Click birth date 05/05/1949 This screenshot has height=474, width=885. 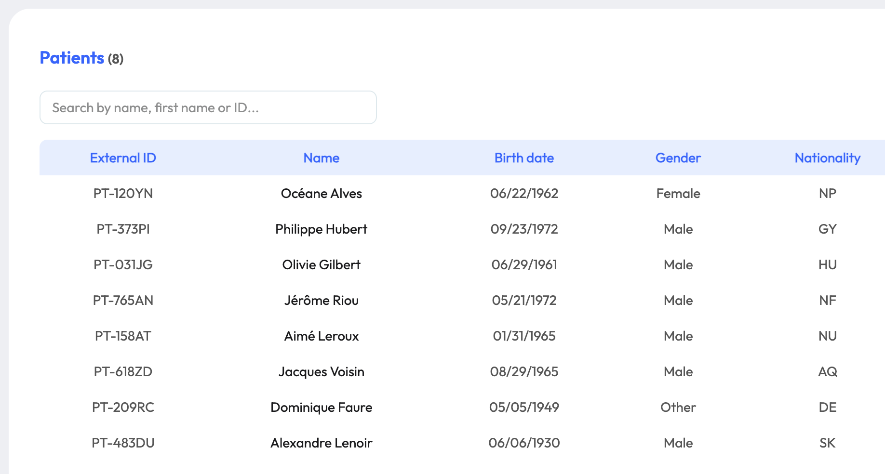(524, 408)
